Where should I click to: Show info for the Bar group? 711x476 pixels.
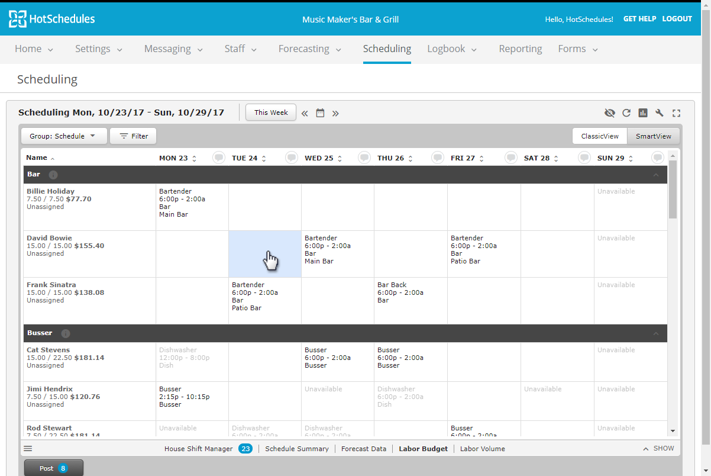53,175
